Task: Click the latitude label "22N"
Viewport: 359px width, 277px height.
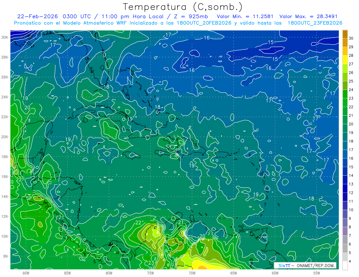Action: (4, 117)
